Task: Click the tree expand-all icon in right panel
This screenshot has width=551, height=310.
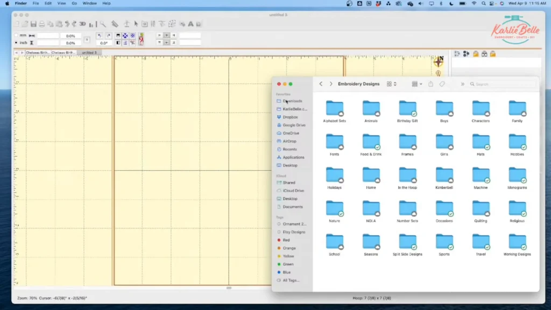Action: click(467, 54)
